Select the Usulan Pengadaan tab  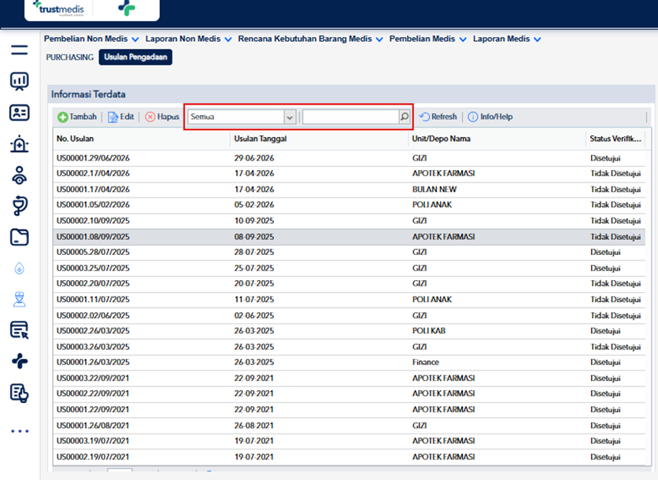135,57
